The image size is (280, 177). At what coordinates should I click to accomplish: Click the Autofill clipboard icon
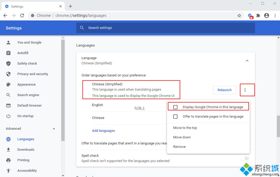[x=8, y=53]
